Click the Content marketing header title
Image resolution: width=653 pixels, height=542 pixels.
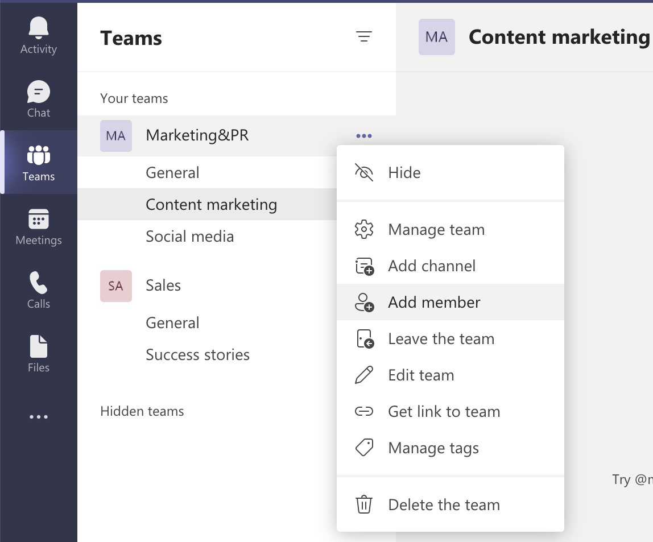pos(560,37)
